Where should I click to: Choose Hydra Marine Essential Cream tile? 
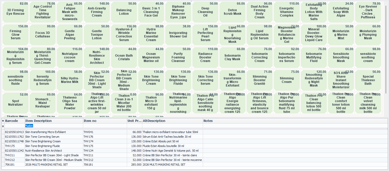pyautogui.click(x=151, y=35)
